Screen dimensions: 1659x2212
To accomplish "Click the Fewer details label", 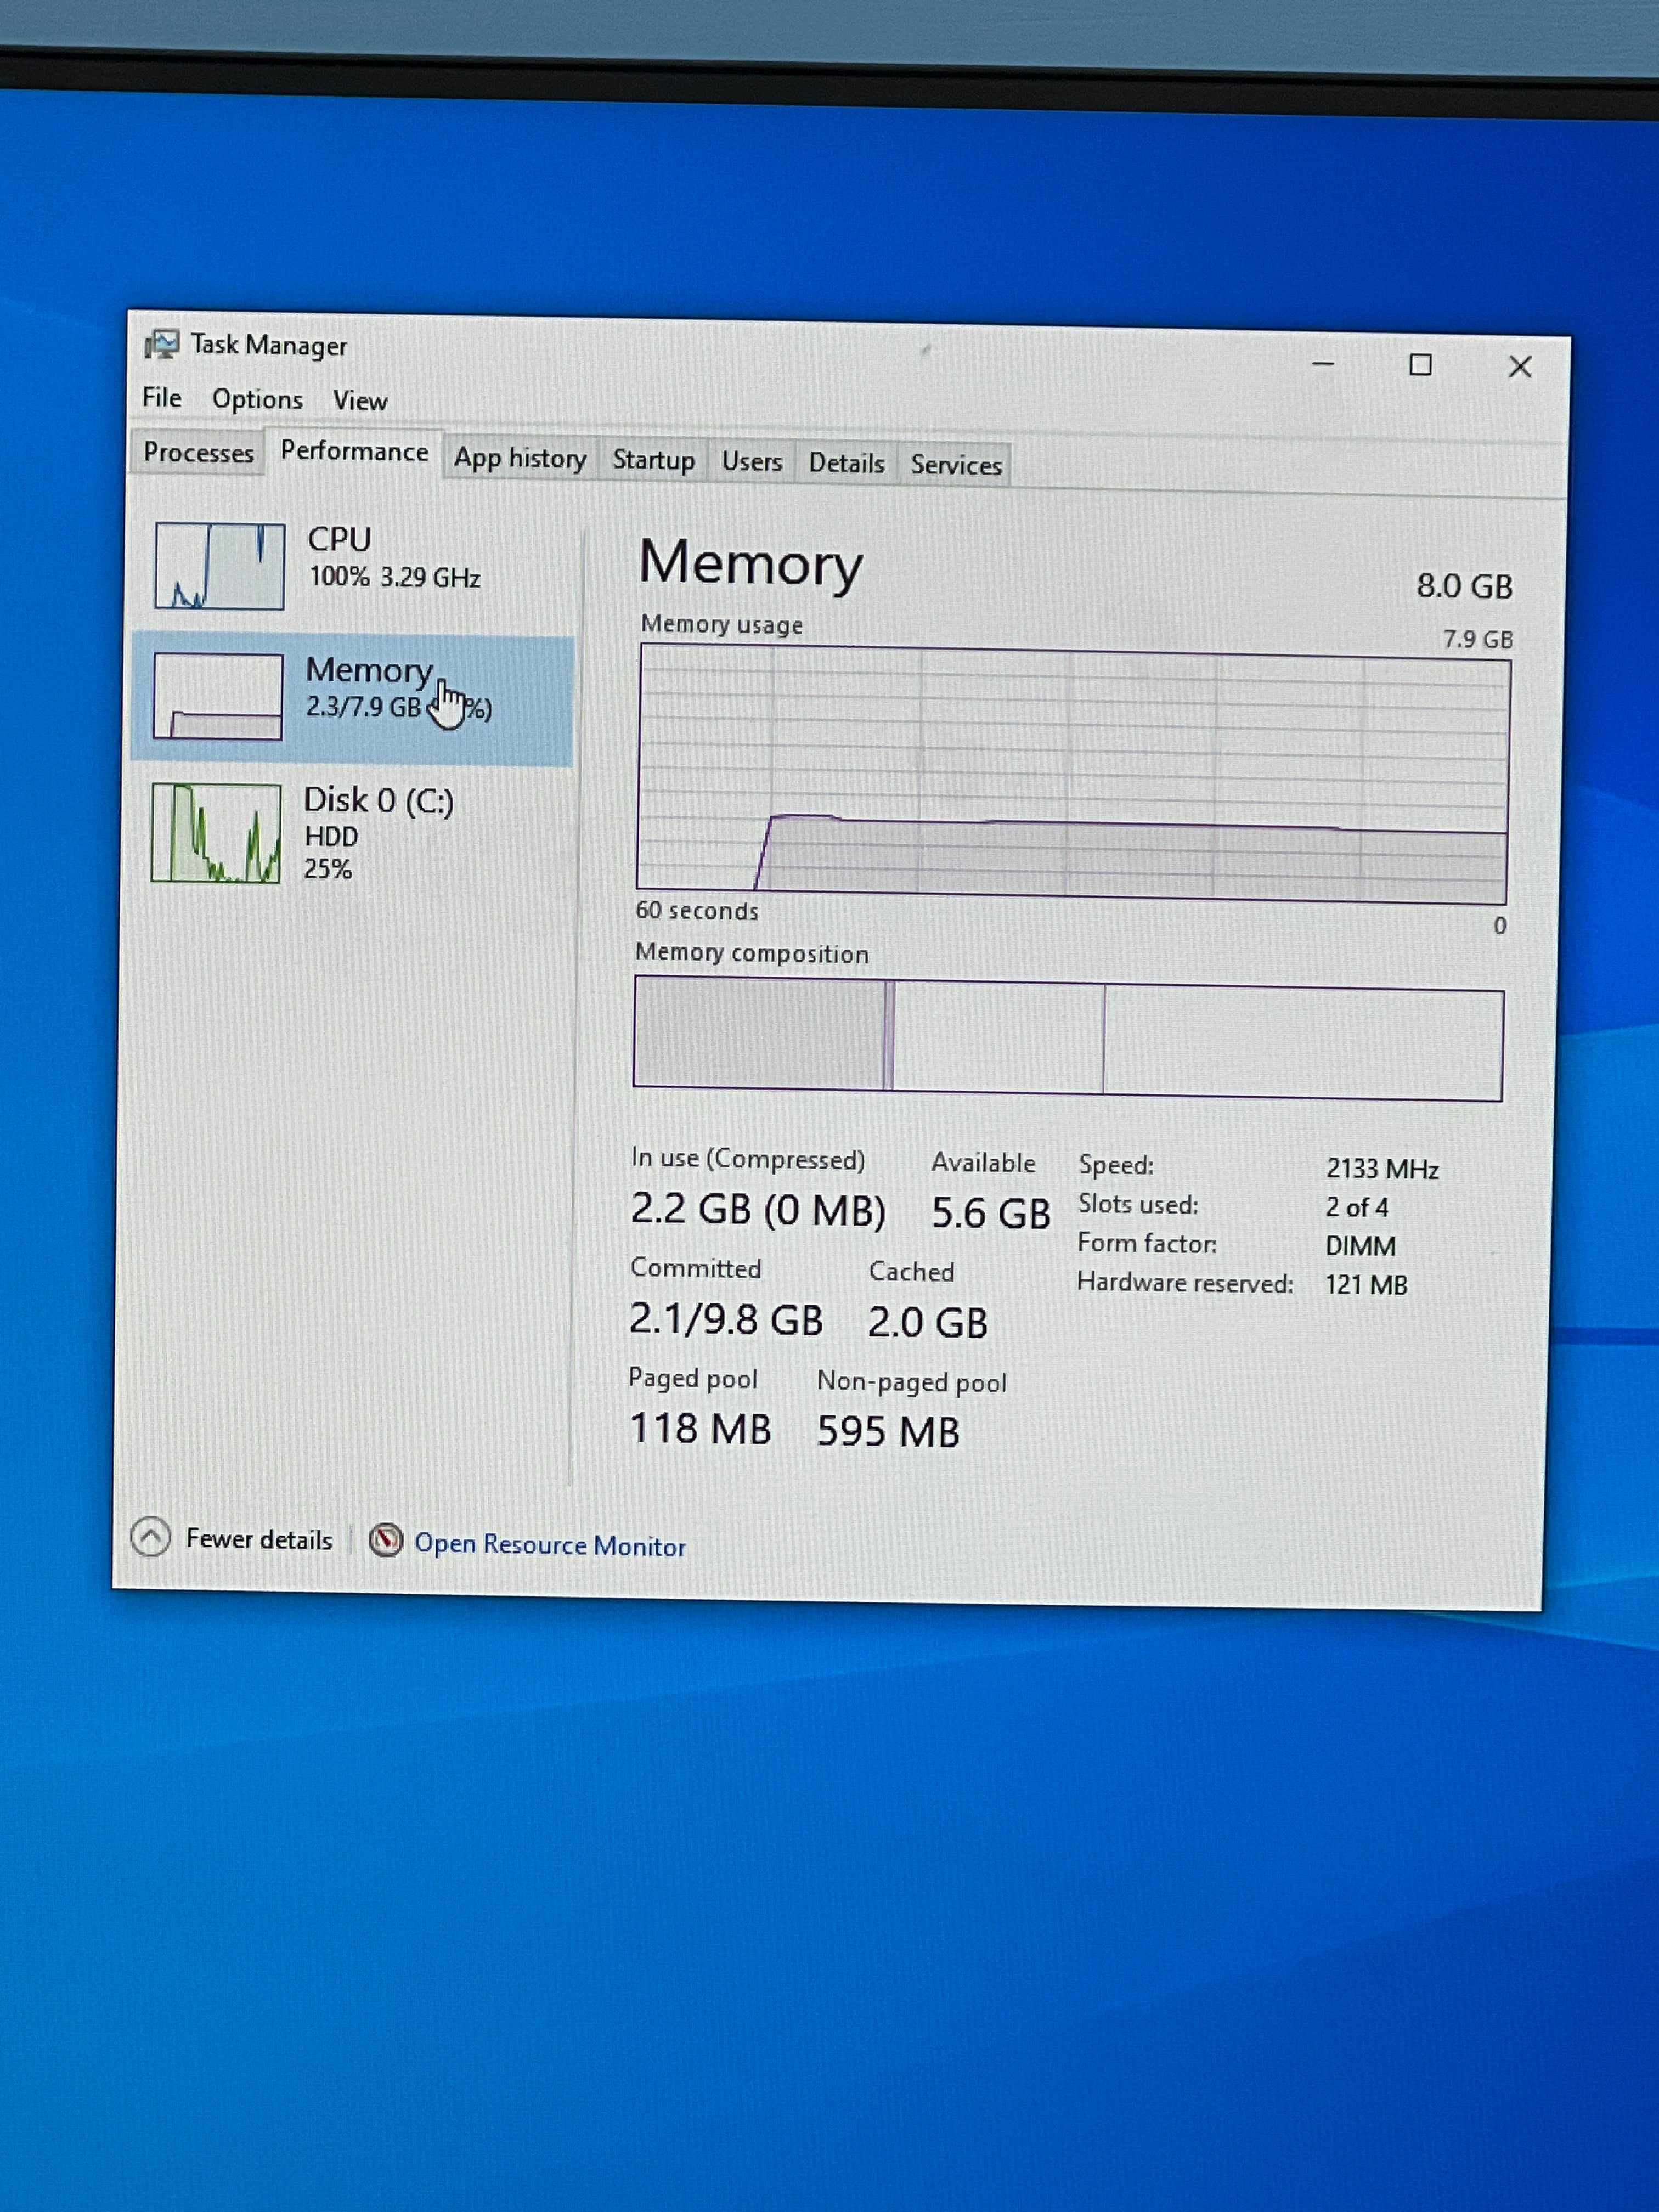I will tap(259, 1539).
